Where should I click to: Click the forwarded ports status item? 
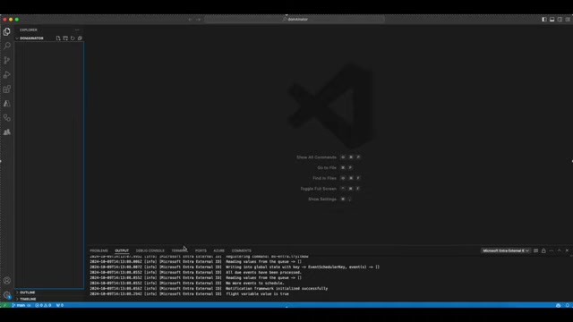[x=60, y=305]
